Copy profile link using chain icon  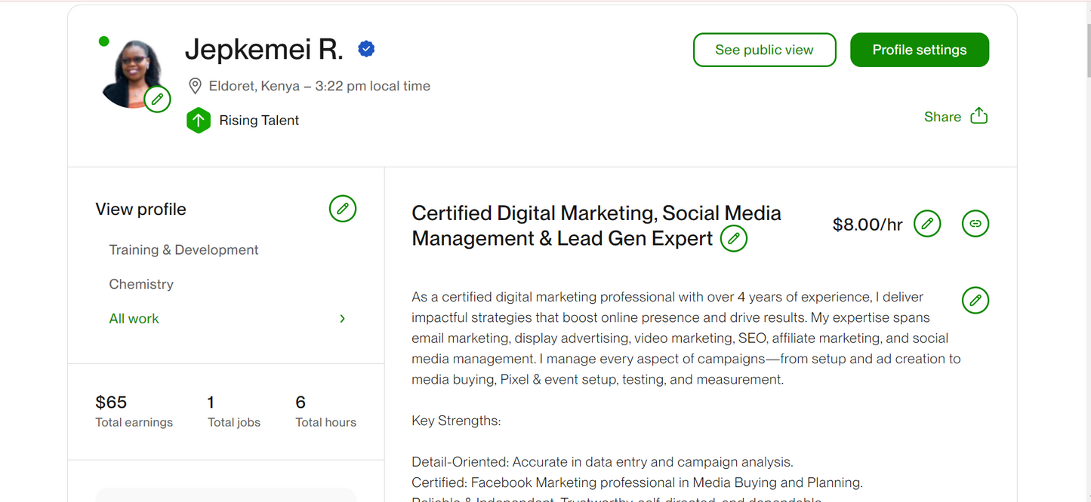[975, 224]
